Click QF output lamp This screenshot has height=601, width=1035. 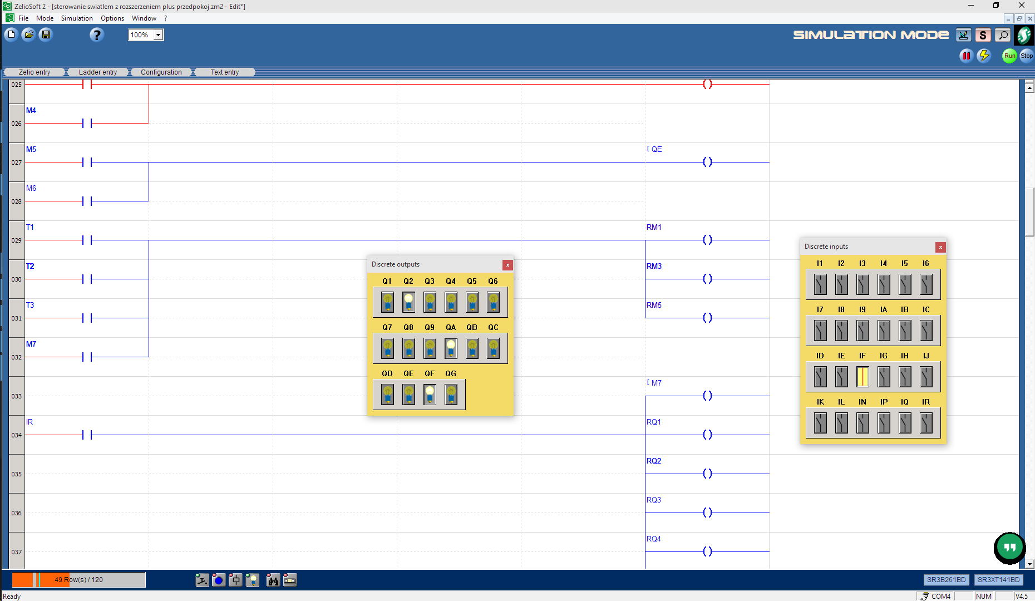(x=430, y=395)
